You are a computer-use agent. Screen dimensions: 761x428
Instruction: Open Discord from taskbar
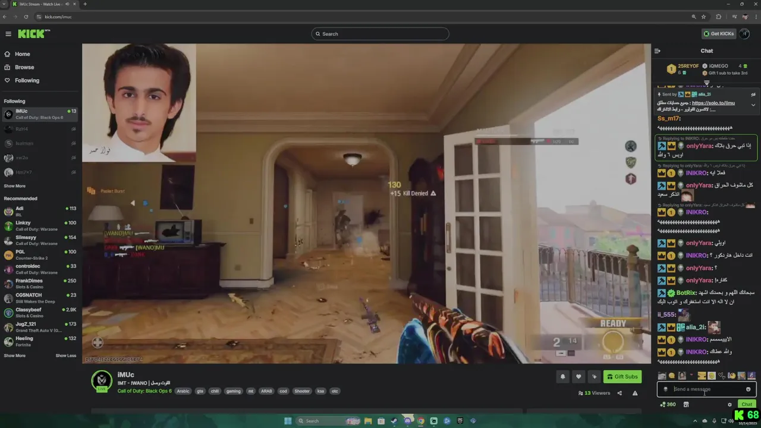407,421
